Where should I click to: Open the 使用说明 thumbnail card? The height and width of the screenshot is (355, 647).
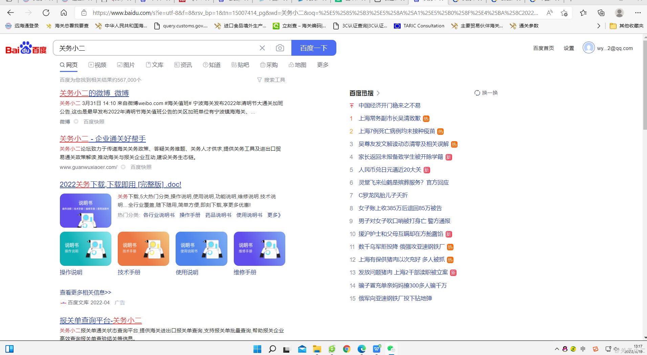(x=201, y=249)
